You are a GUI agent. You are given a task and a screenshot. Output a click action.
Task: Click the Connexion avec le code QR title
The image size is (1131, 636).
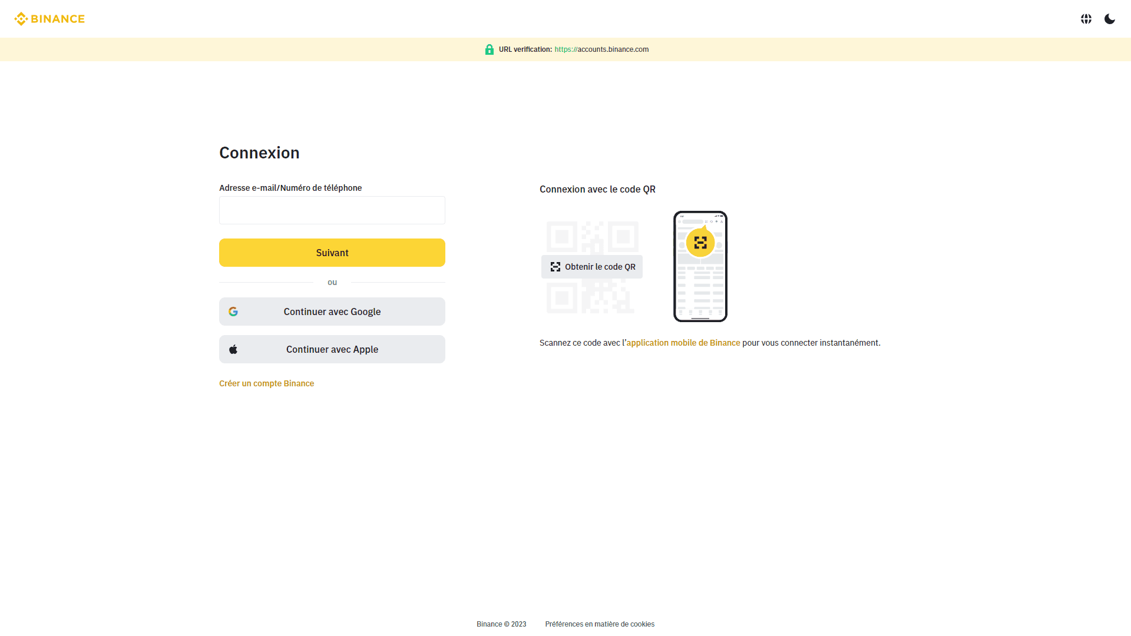pyautogui.click(x=597, y=189)
